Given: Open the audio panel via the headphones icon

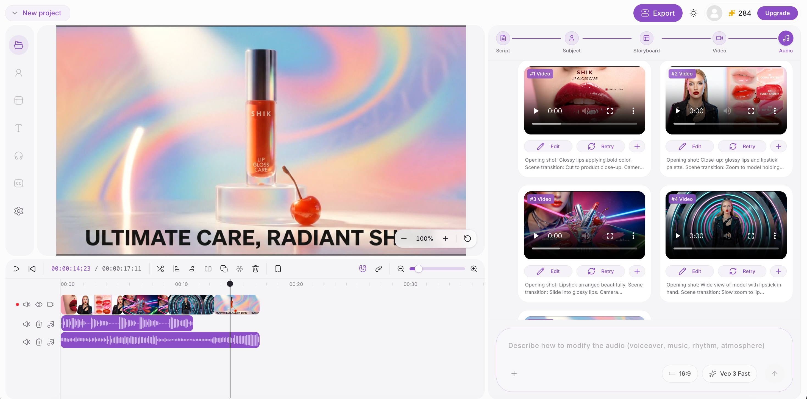Looking at the screenshot, I should point(18,156).
